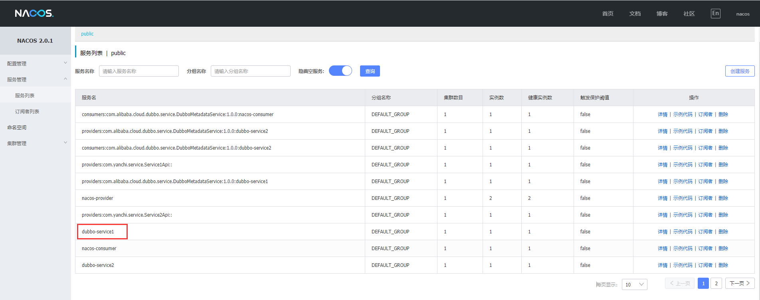Open 订阅者列表 in the sidebar
This screenshot has height=300, width=760.
(x=27, y=111)
